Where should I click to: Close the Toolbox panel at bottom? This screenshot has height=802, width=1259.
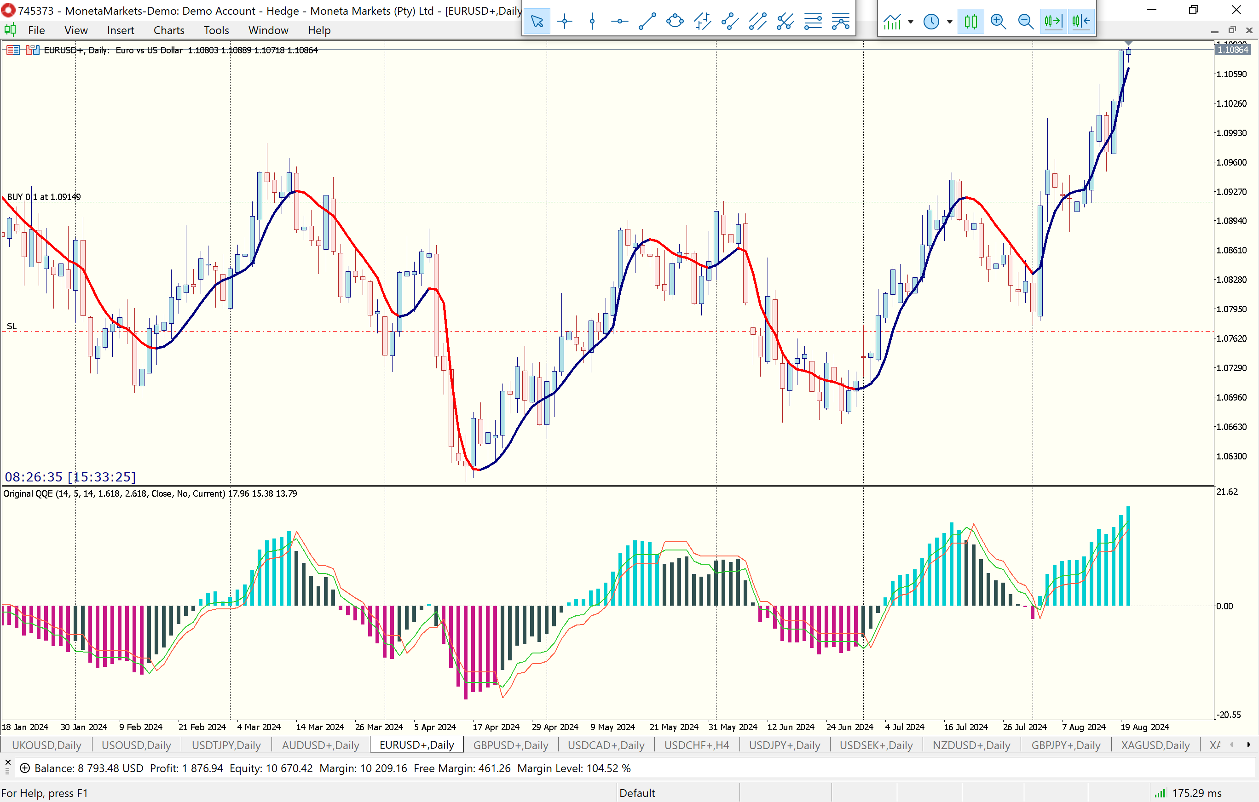(x=7, y=762)
